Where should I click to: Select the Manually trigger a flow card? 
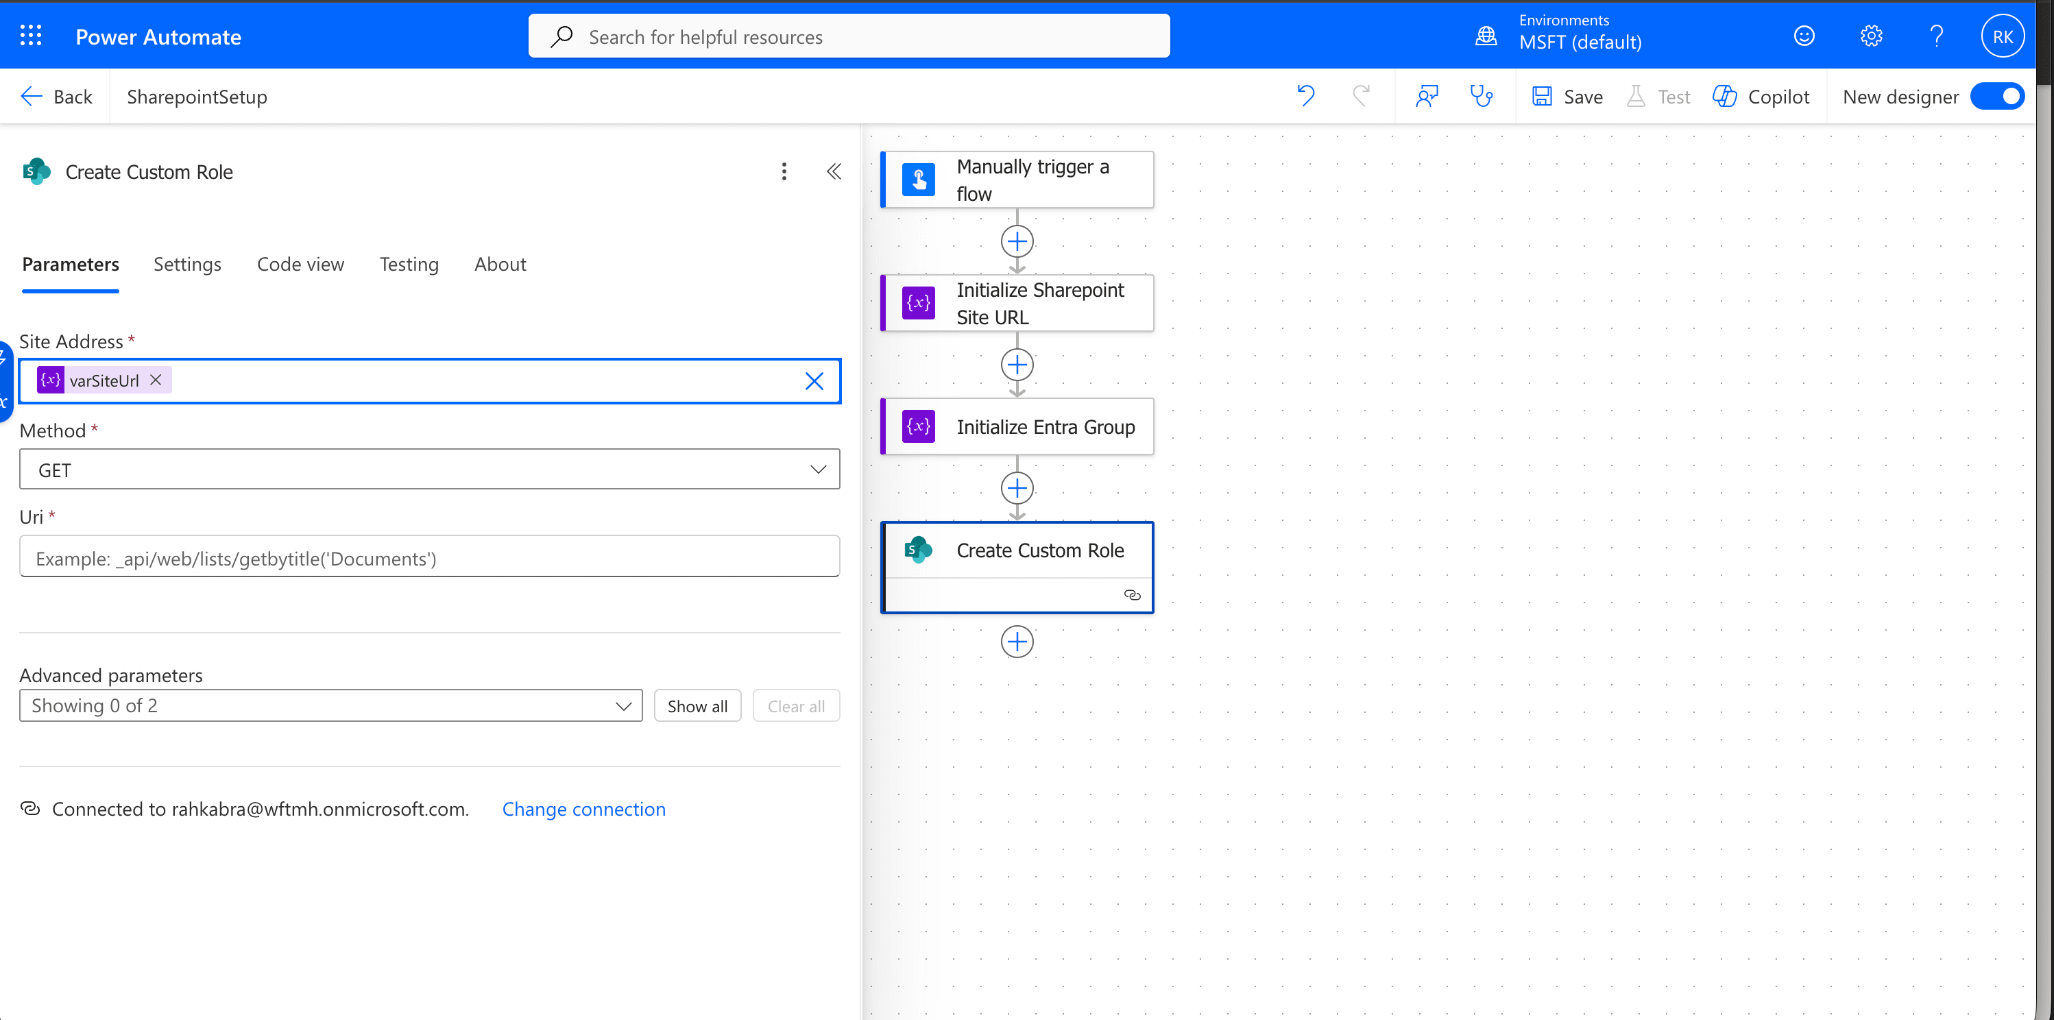1017,180
